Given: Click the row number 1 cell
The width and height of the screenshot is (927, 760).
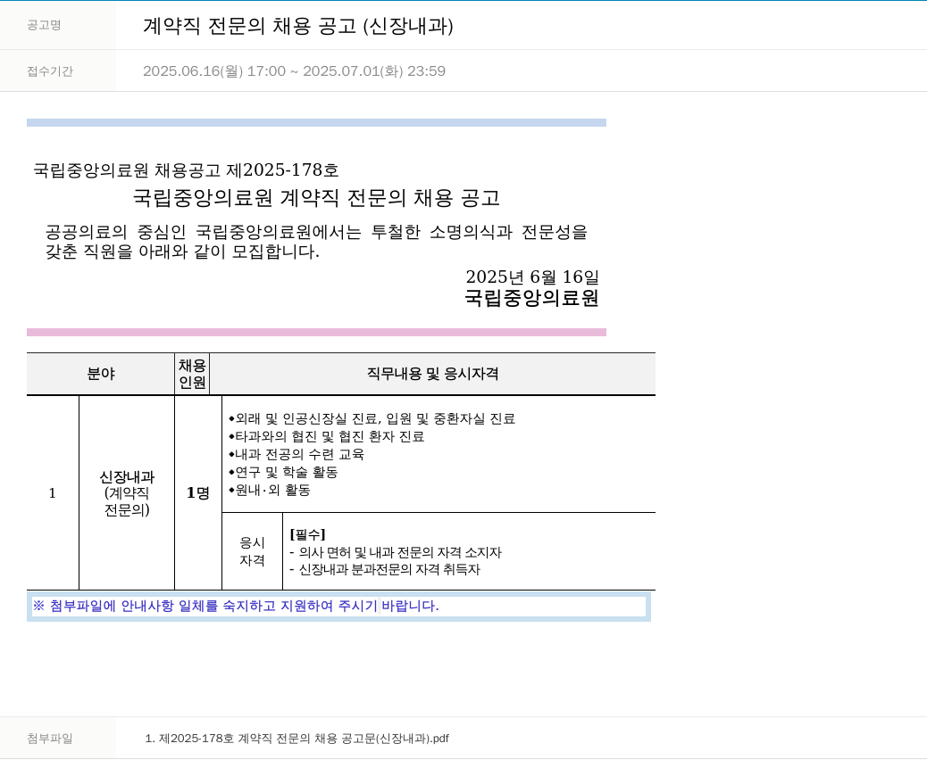Looking at the screenshot, I should coord(53,493).
